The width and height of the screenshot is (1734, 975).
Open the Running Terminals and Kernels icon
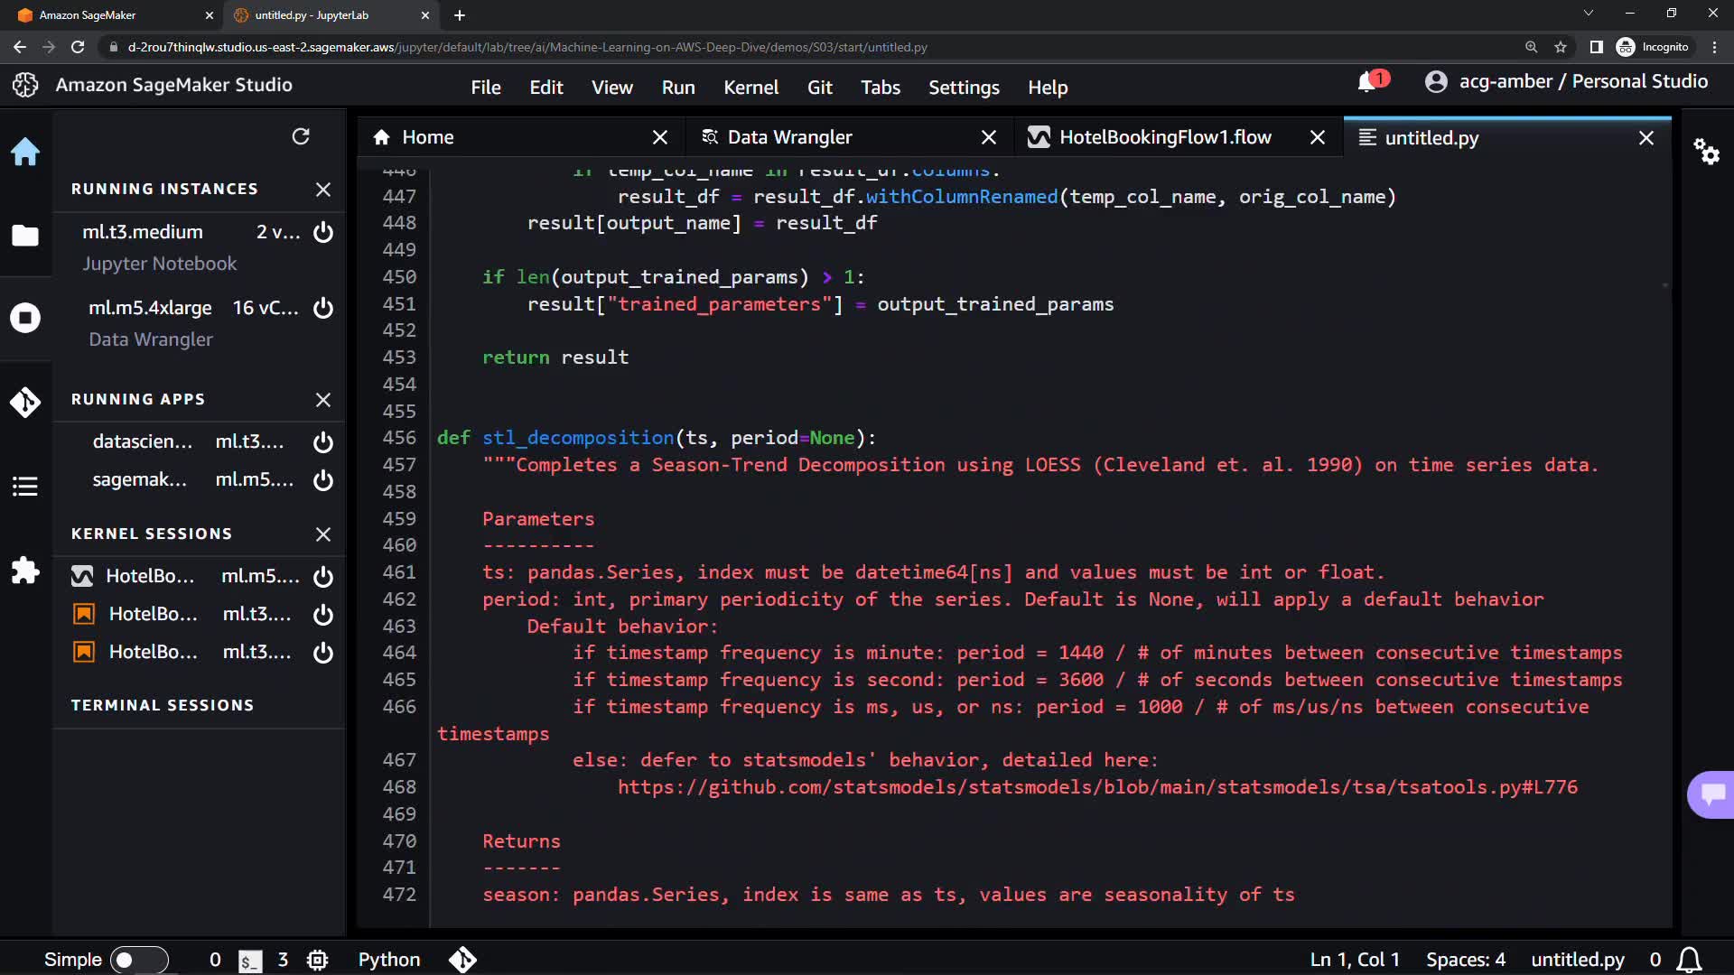coord(25,318)
